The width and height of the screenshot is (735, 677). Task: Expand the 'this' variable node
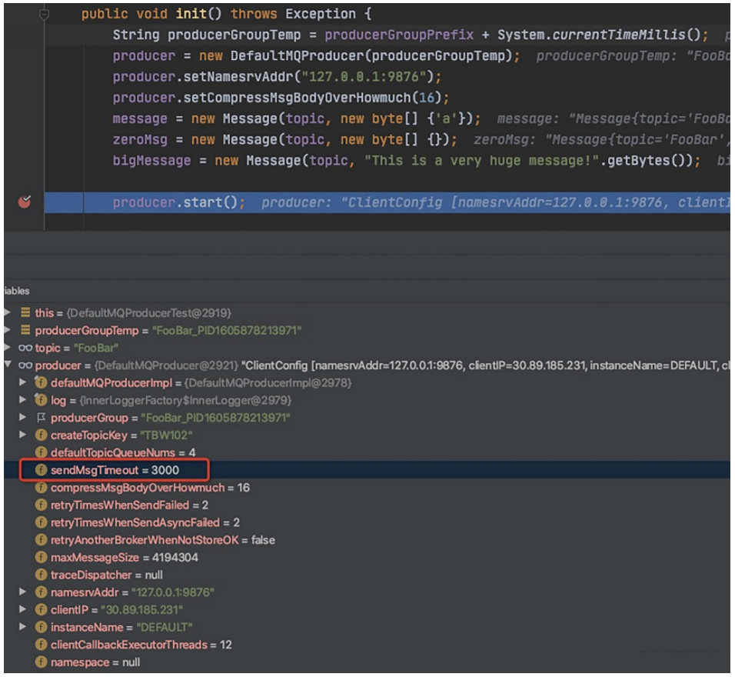coord(8,312)
